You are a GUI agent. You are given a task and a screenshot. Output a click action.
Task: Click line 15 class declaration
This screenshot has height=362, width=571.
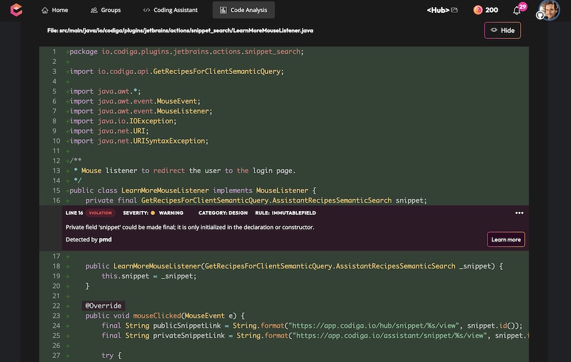[192, 190]
